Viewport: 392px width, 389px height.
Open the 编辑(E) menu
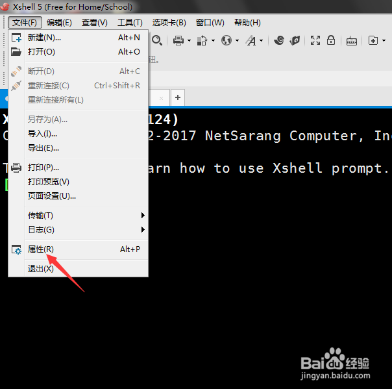(59, 23)
